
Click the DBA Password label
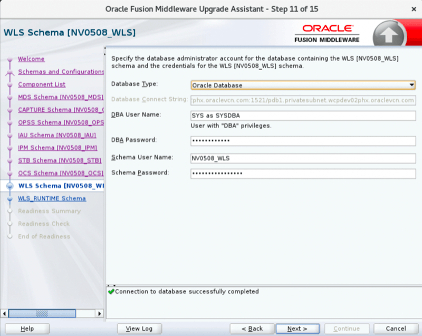(x=134, y=140)
